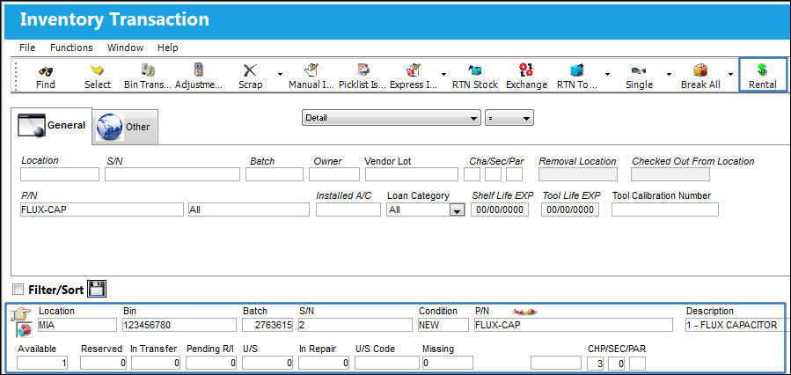
Task: Open the Bin Transfer toolbar icon
Action: pos(148,70)
